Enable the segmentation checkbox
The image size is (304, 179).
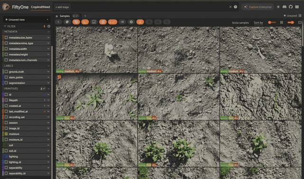click(6, 83)
